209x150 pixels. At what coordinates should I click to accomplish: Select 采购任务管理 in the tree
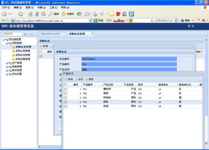point(23,47)
